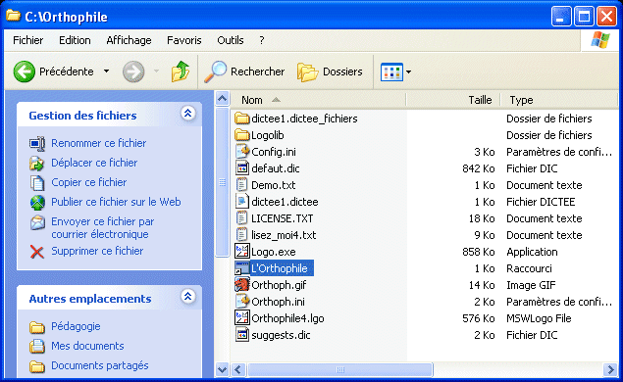Screen dimensions: 623x382
Task: Open Documents partagés link
Action: (x=100, y=365)
